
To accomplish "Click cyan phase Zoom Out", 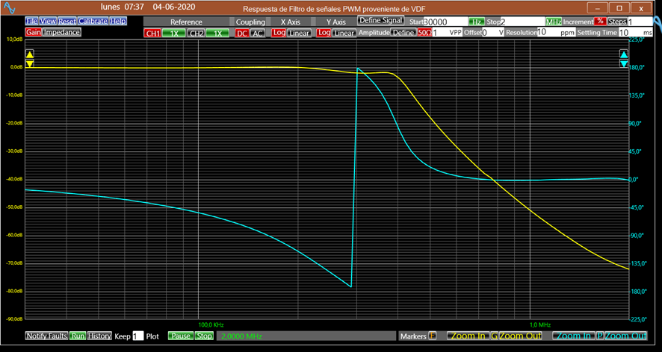I will pyautogui.click(x=625, y=336).
